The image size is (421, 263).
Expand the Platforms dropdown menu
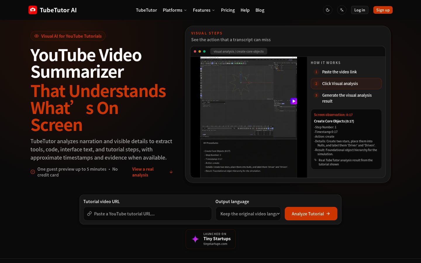175,10
